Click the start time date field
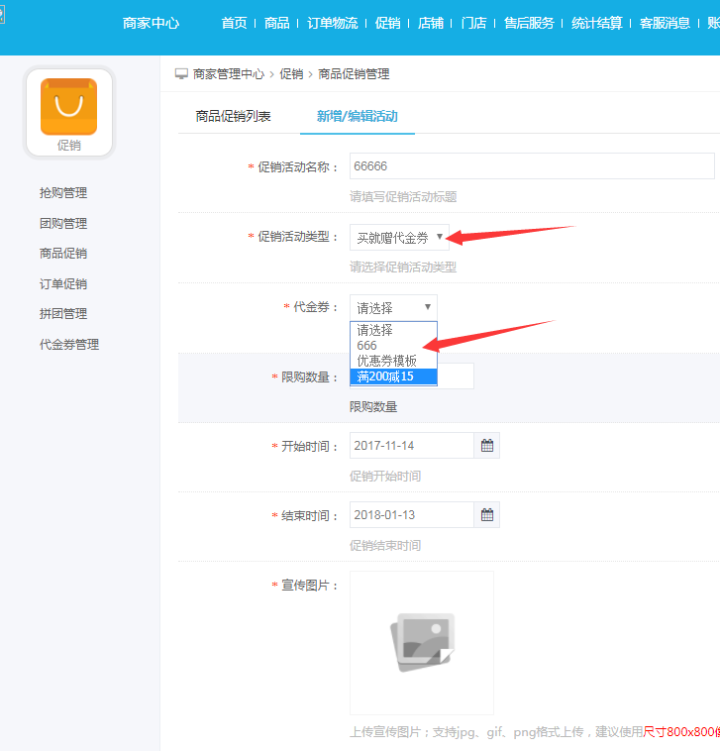The height and width of the screenshot is (751, 720). coord(411,446)
